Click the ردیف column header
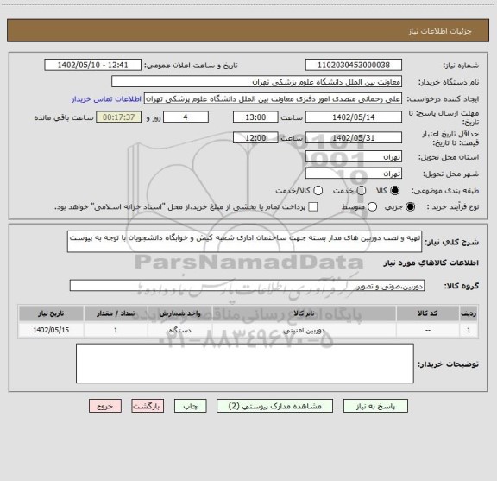497x481 pixels. (469, 313)
